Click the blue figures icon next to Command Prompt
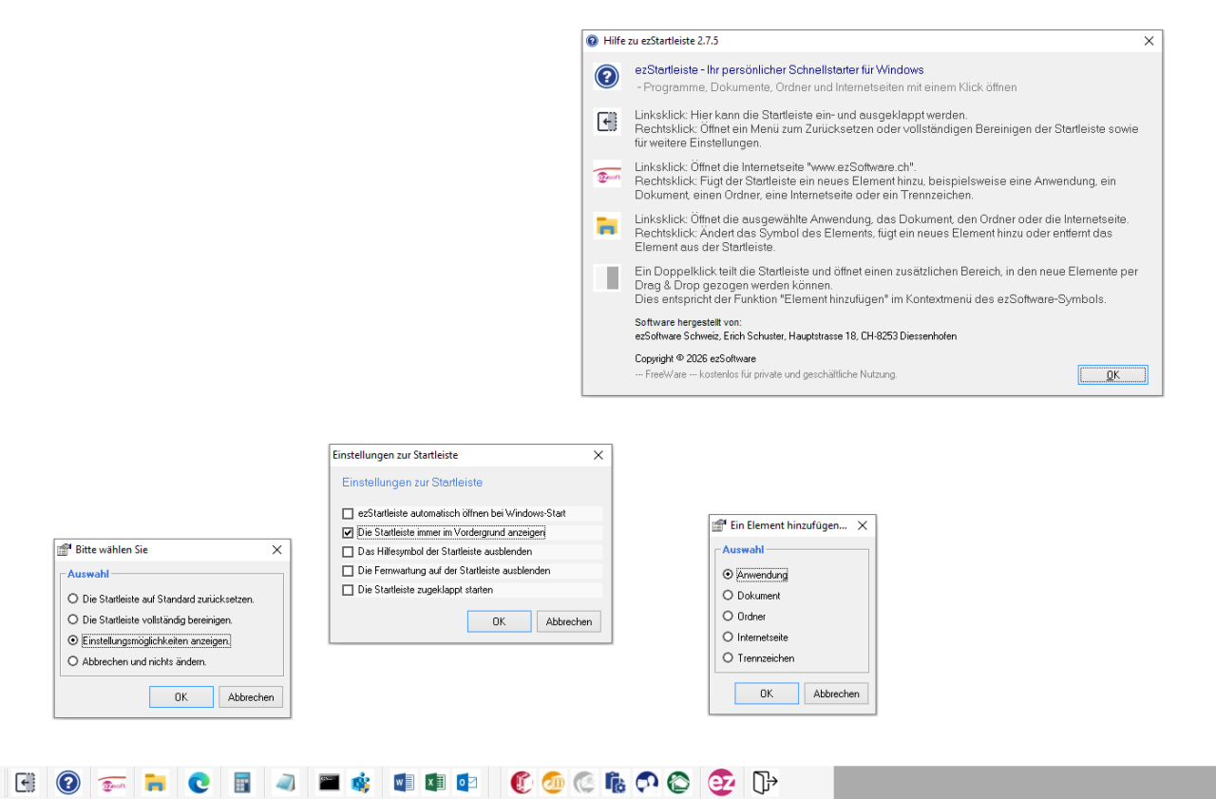Viewport: 1216px width, 799px height. (x=360, y=783)
